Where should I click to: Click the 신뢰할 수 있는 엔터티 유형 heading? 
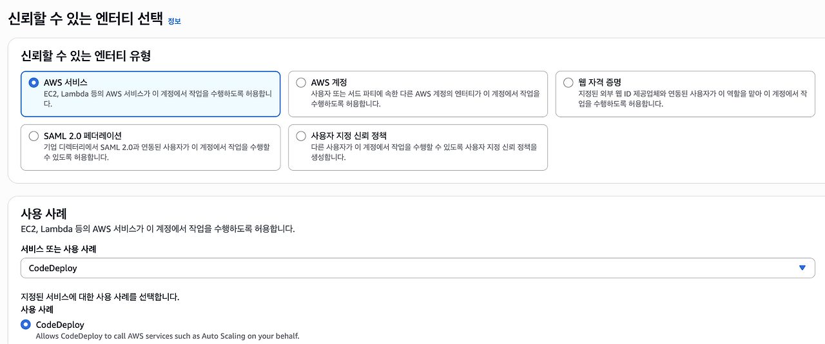86,56
